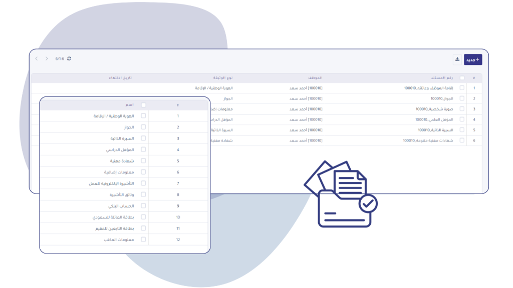Sort by الموظف column header
The width and height of the screenshot is (513, 288).
tap(315, 78)
